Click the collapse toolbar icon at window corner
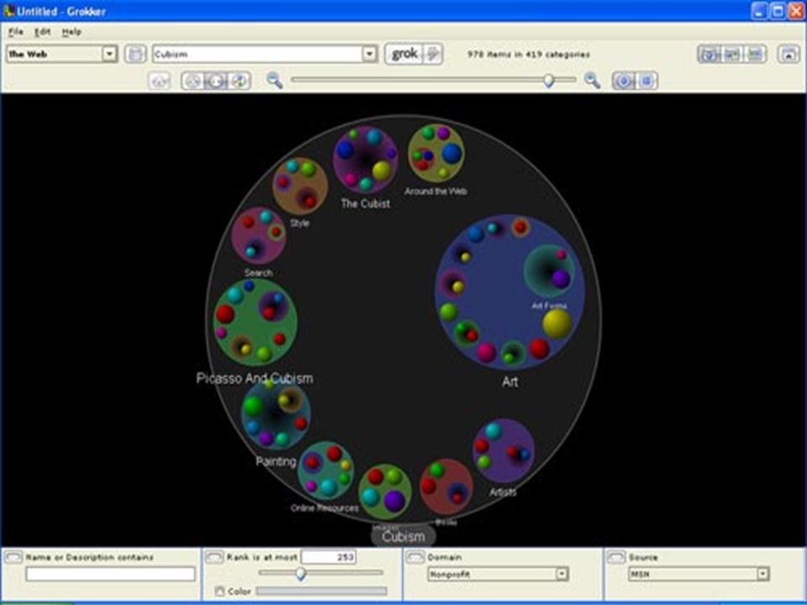Image resolution: width=807 pixels, height=605 pixels. [789, 54]
